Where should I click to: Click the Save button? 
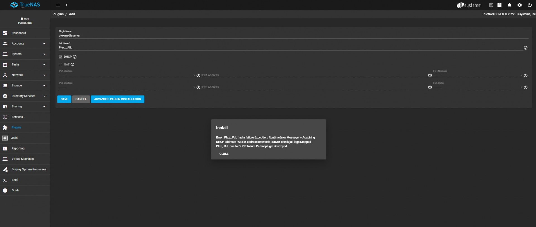click(64, 99)
